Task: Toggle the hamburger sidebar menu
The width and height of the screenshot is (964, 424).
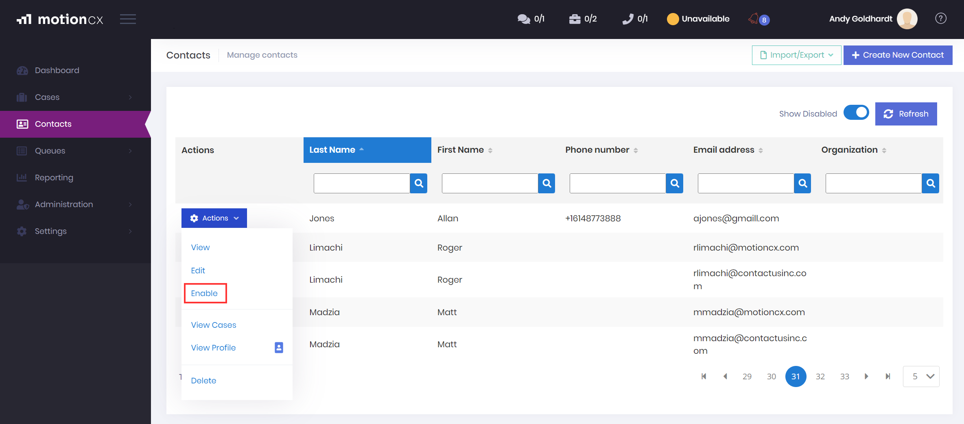Action: pyautogui.click(x=128, y=19)
